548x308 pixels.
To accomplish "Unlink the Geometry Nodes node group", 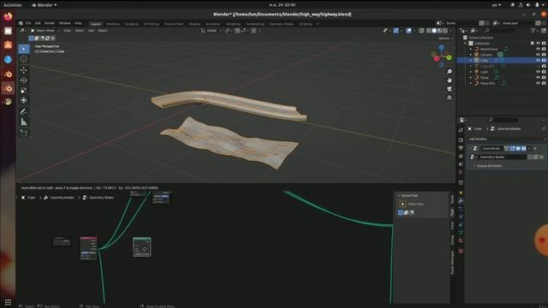I will [x=541, y=157].
